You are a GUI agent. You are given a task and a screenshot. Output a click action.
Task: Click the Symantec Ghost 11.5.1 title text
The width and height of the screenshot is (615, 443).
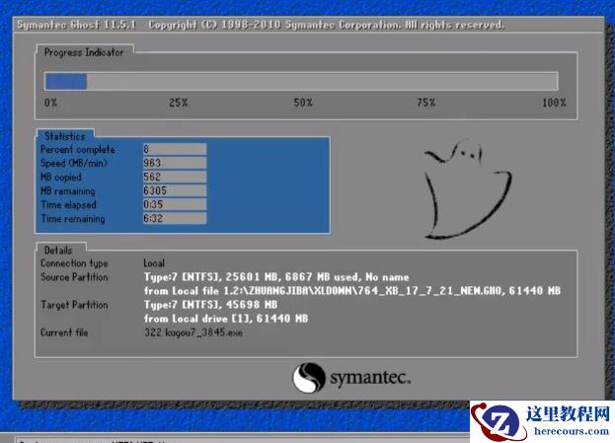click(77, 25)
